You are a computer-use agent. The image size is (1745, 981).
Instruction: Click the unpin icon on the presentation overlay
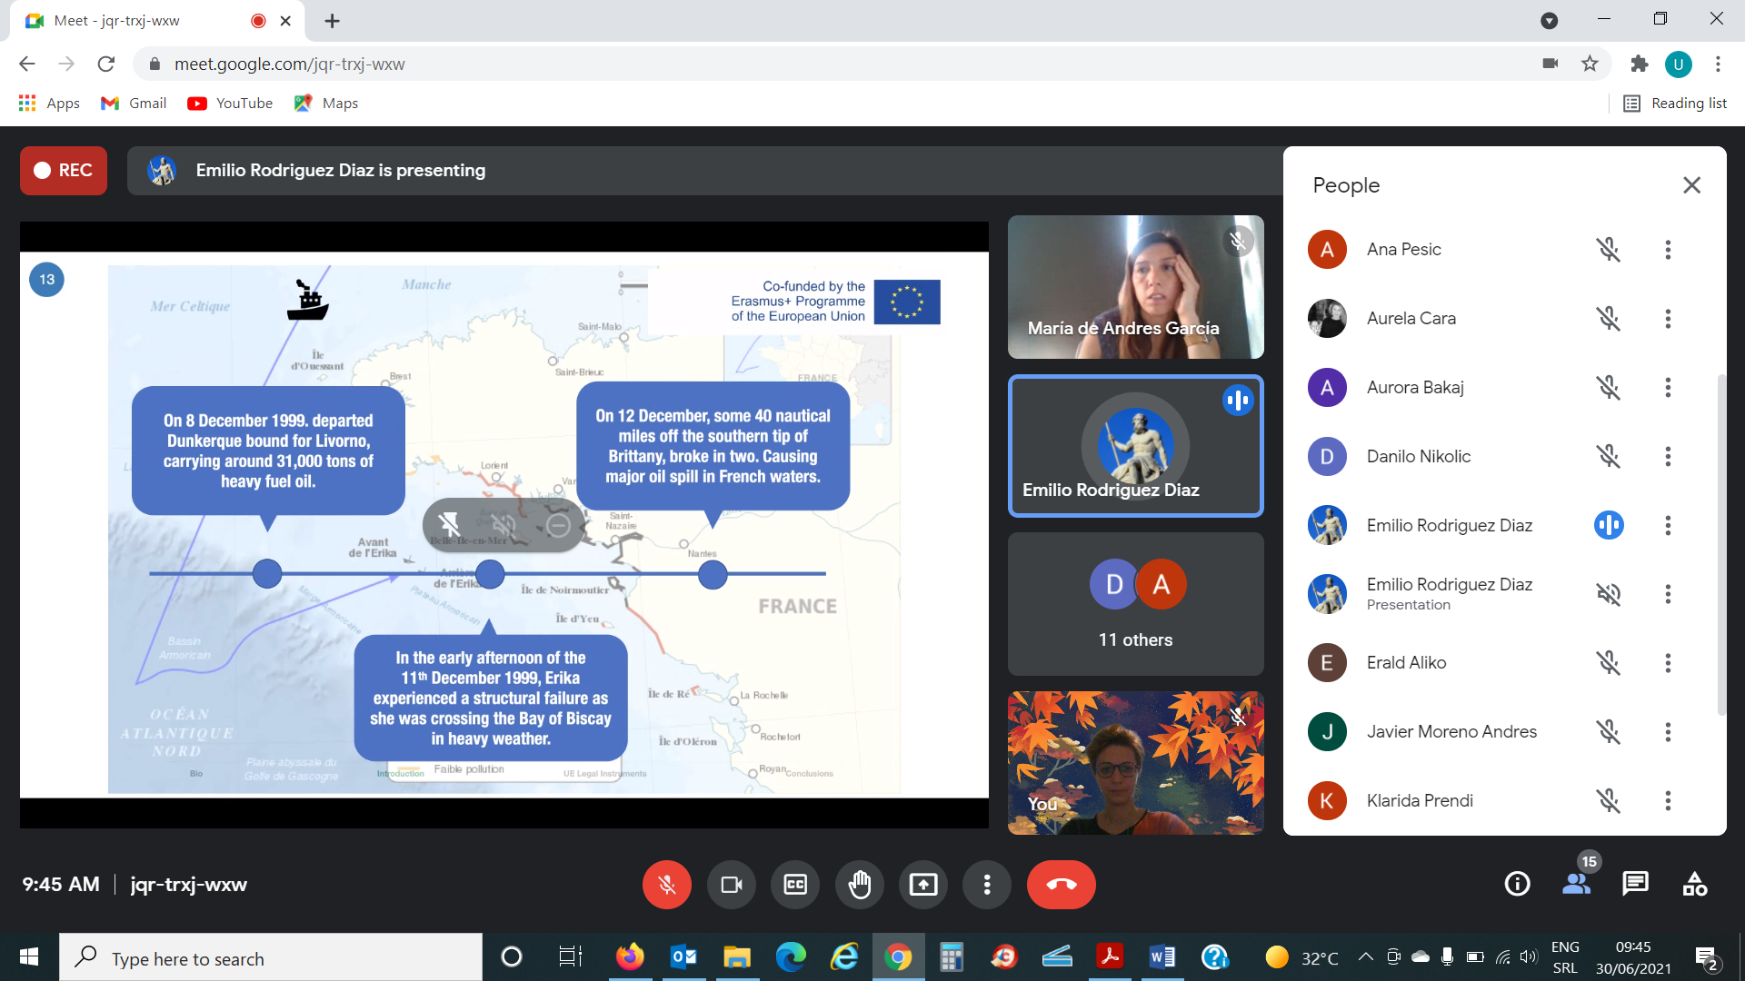click(449, 524)
